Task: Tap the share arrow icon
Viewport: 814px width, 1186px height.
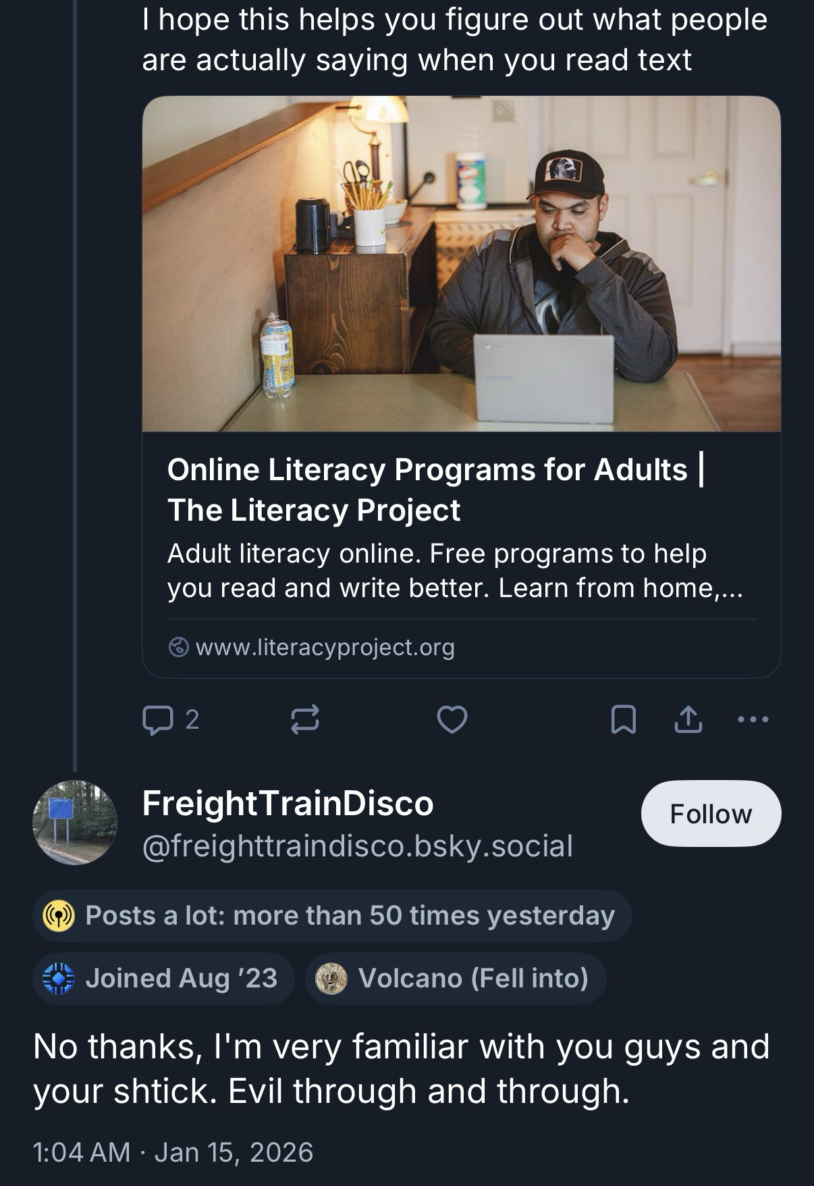Action: pos(688,719)
